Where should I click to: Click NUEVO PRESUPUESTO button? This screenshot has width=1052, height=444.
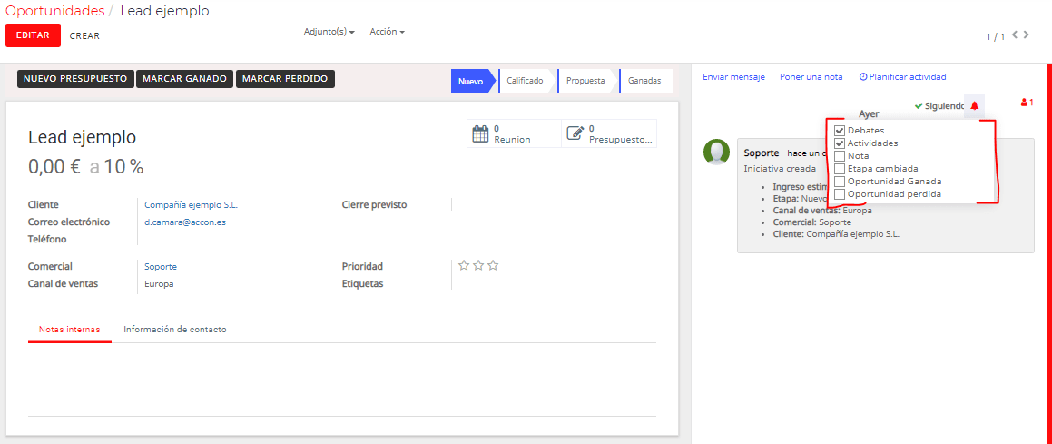(76, 78)
